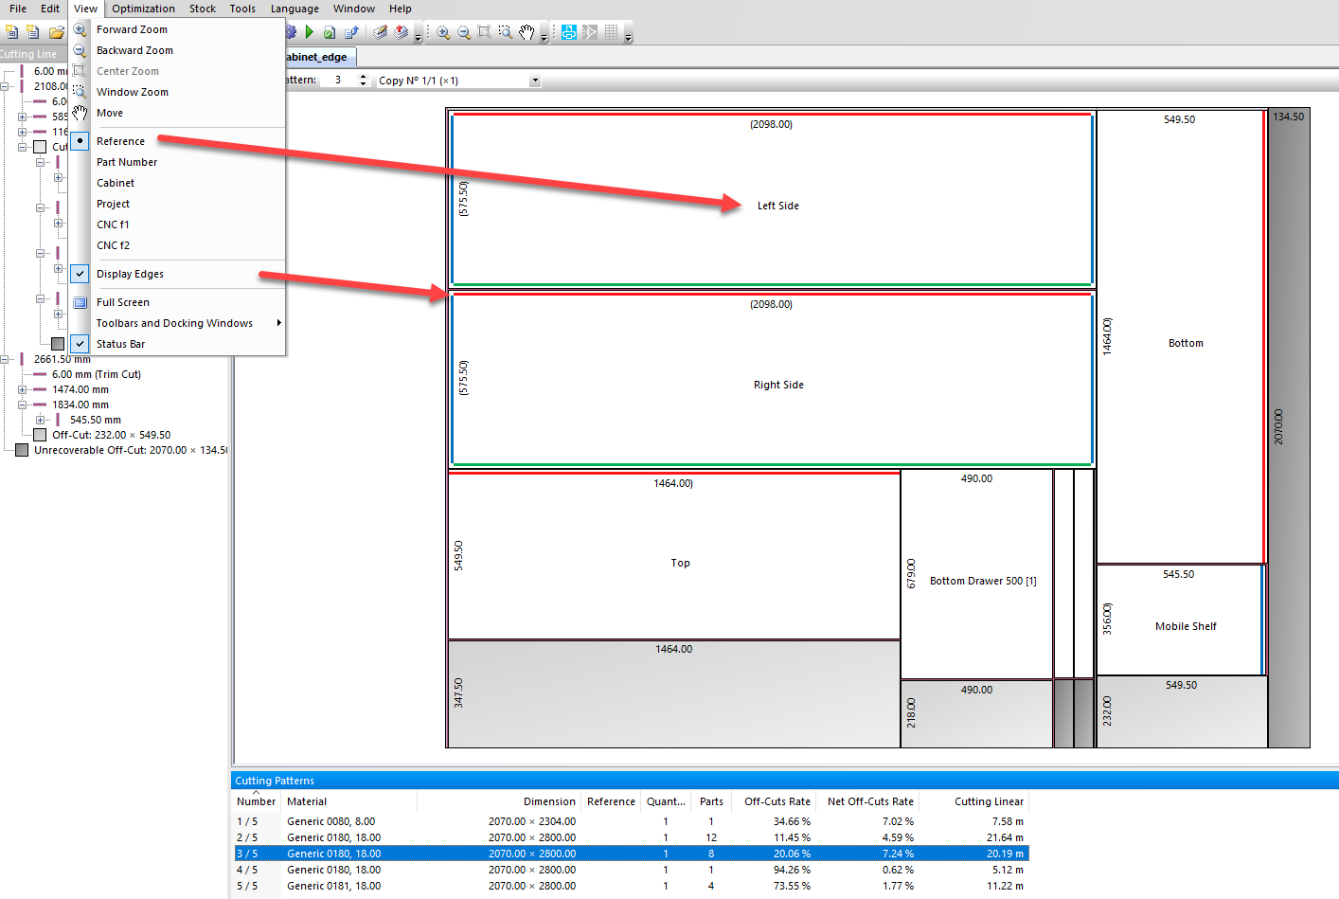The height and width of the screenshot is (899, 1339).
Task: Click the pattern number input field
Action: [x=338, y=81]
